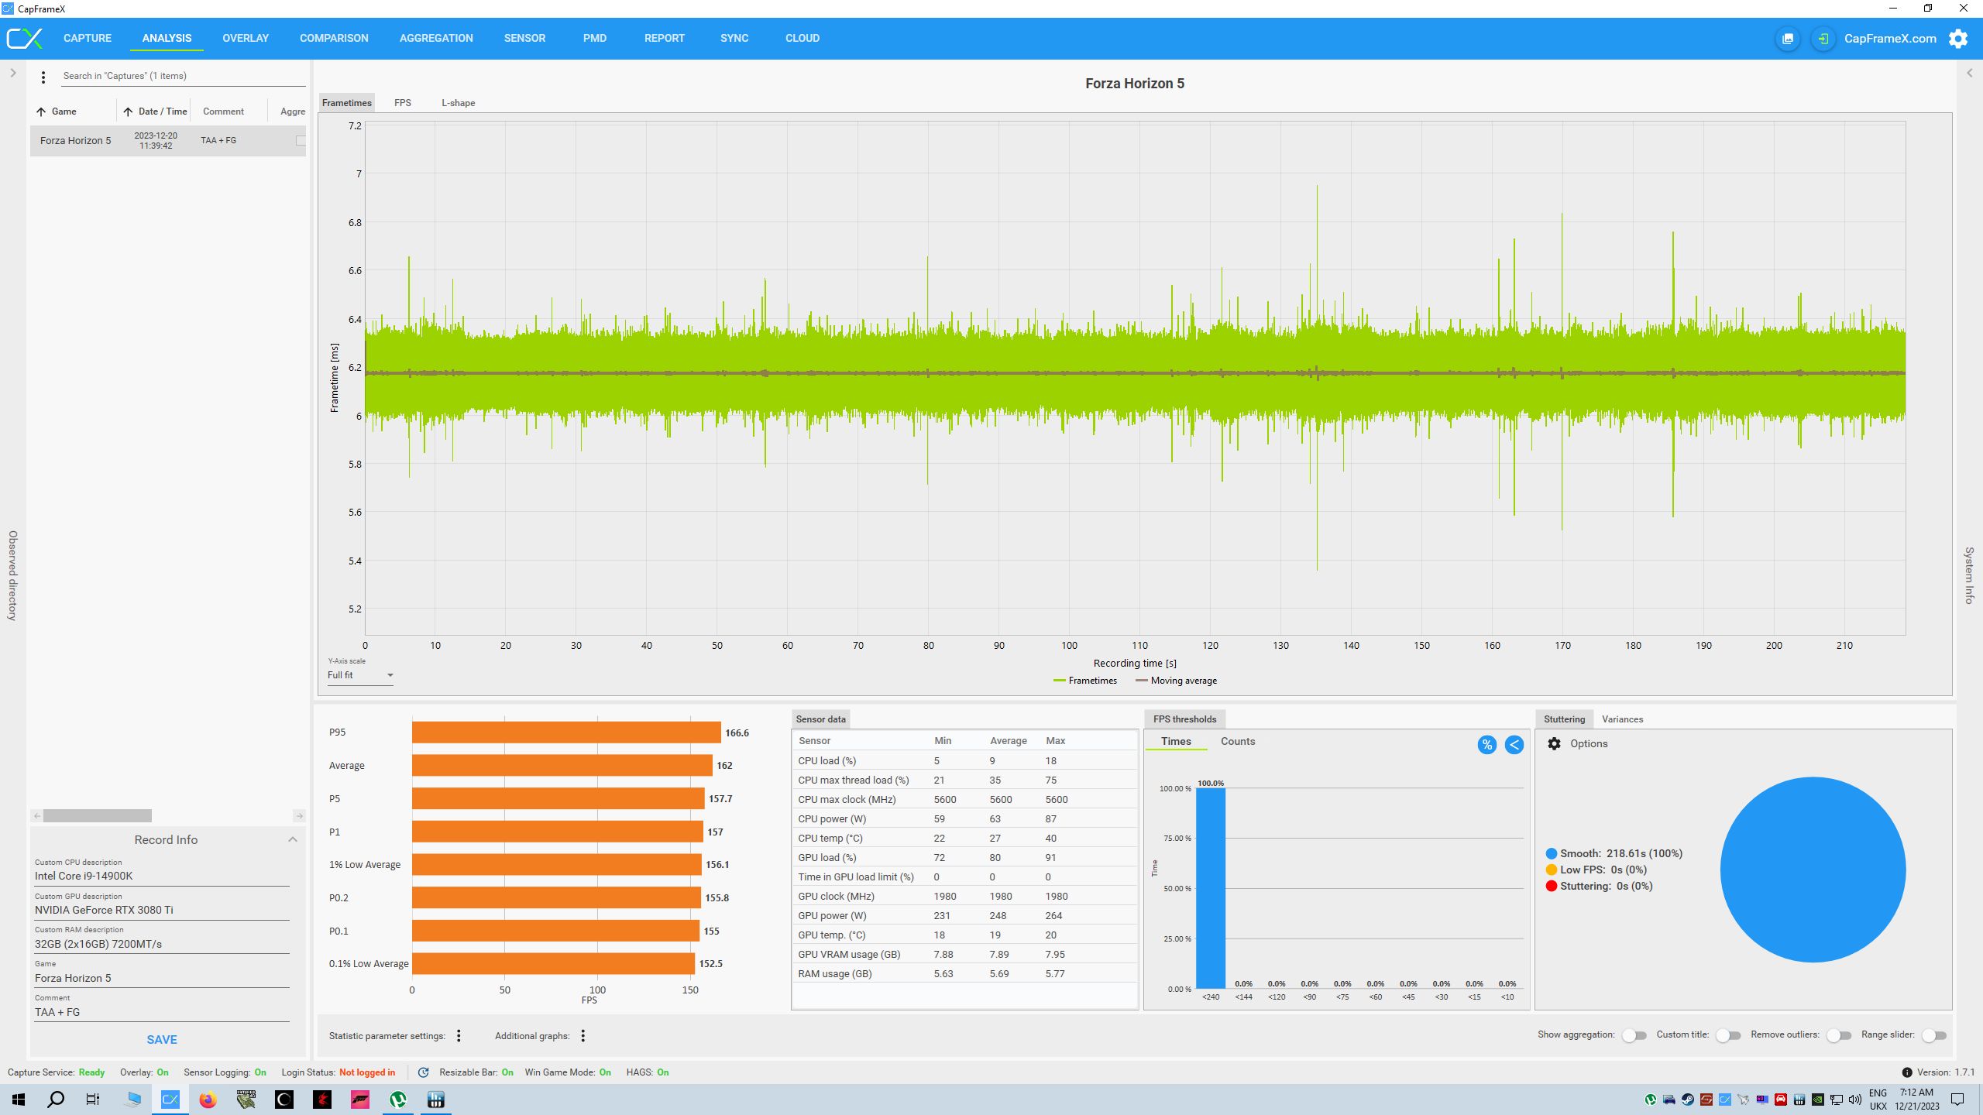Click the login icon button beside CapFrameX.com
Viewport: 1983px width, 1115px height.
pyautogui.click(x=1823, y=38)
